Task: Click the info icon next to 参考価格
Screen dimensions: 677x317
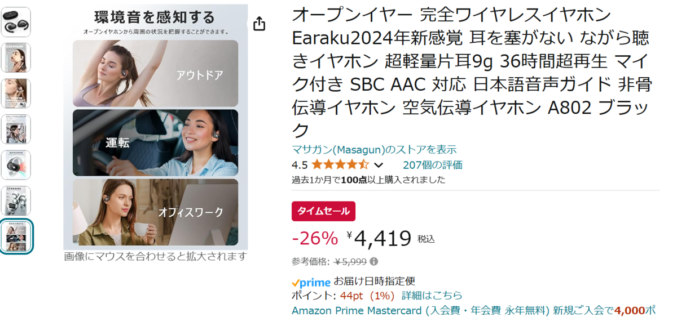Action: (374, 261)
